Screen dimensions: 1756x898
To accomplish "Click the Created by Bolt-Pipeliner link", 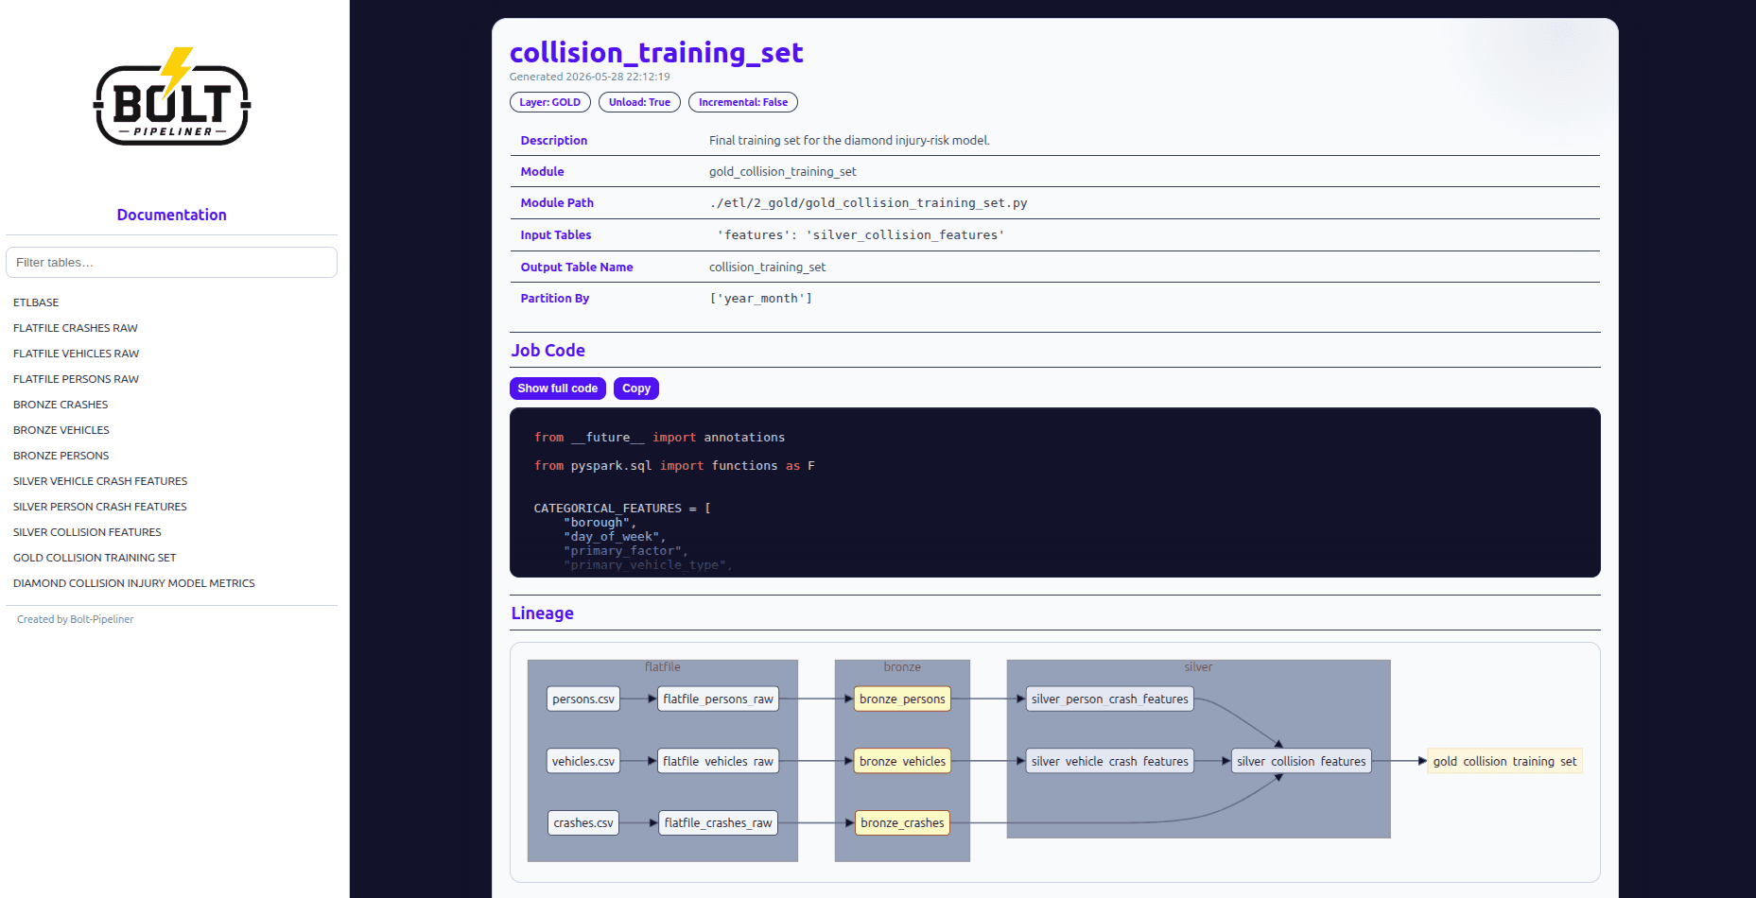I will pyautogui.click(x=76, y=619).
